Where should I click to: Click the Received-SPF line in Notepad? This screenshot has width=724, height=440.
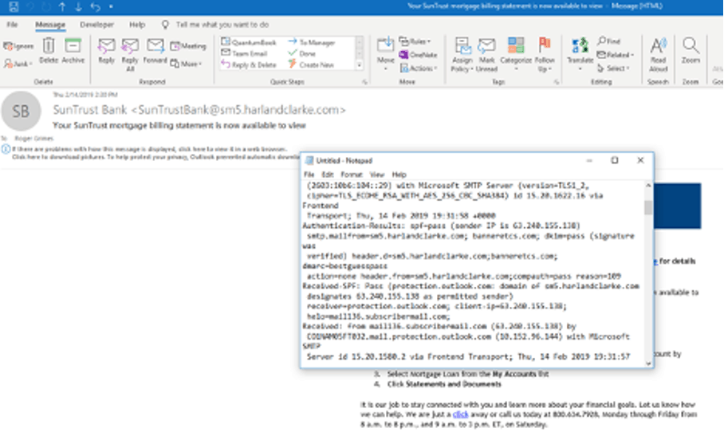pyautogui.click(x=471, y=286)
